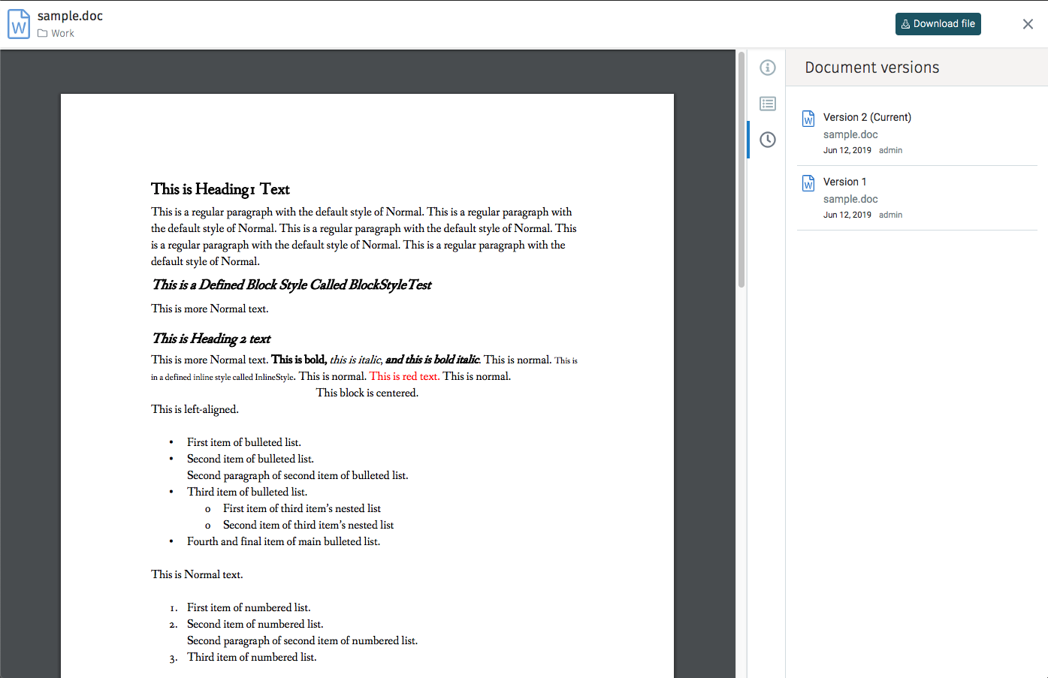Select the version history clock icon
1048x678 pixels.
[767, 140]
